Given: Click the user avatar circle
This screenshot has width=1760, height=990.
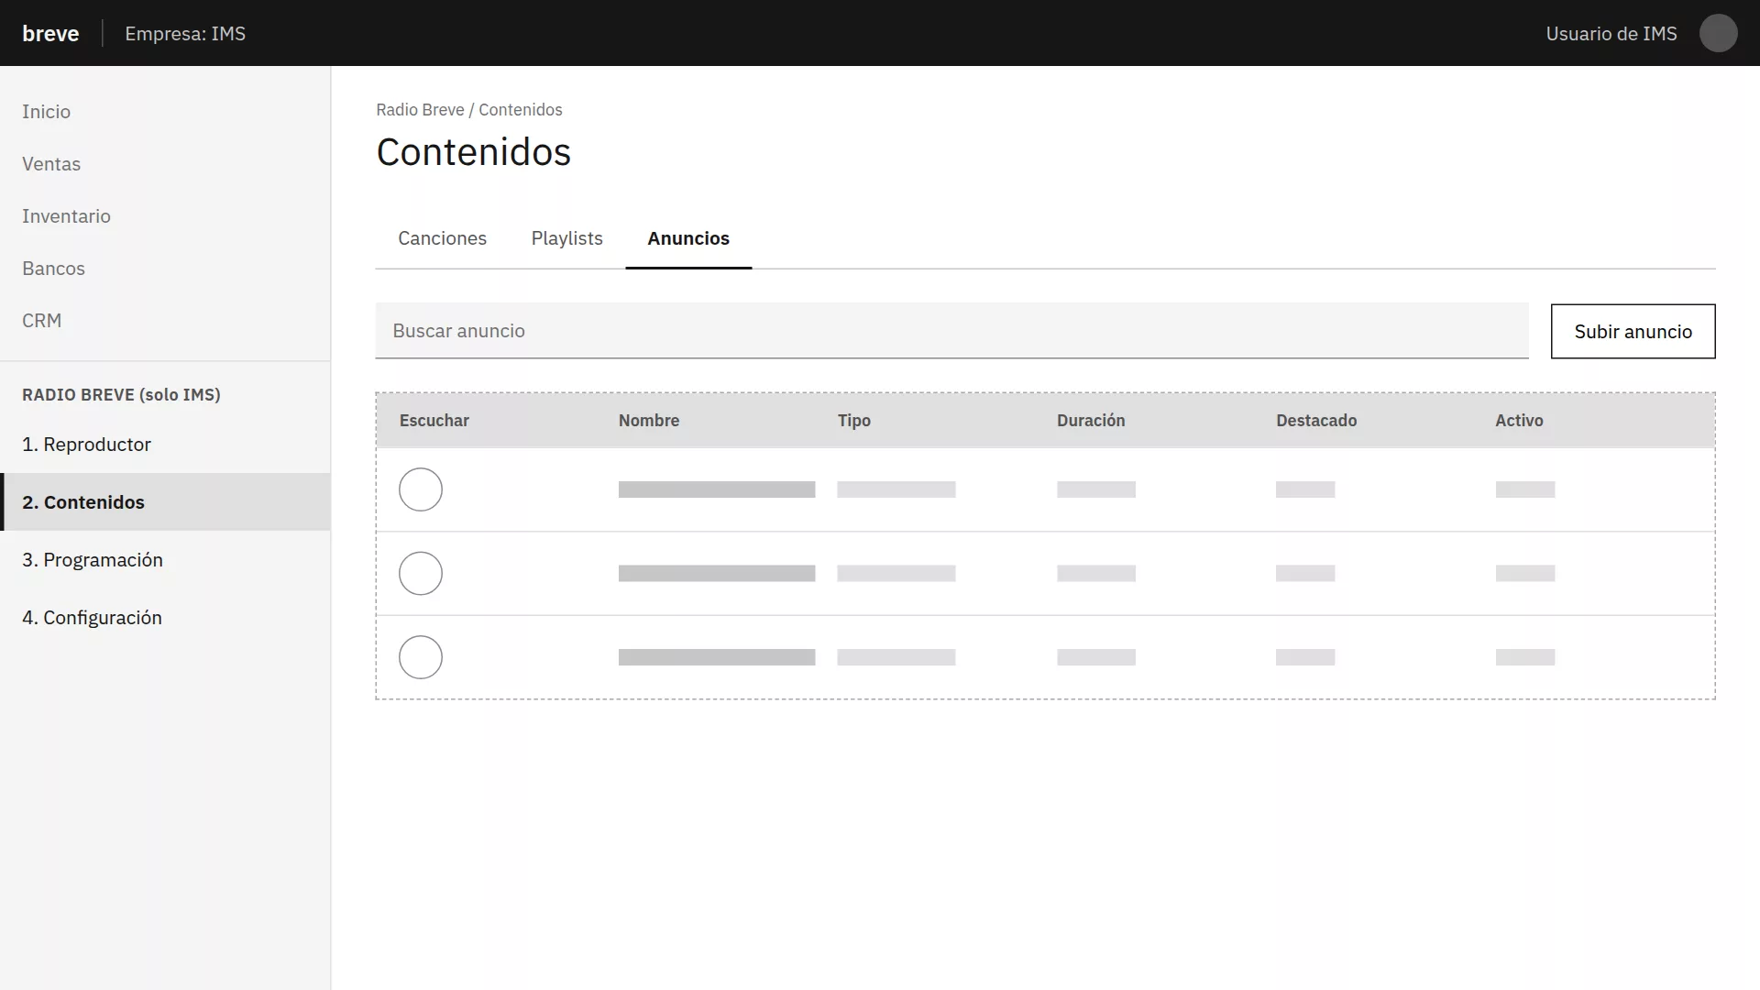Looking at the screenshot, I should coord(1718,33).
